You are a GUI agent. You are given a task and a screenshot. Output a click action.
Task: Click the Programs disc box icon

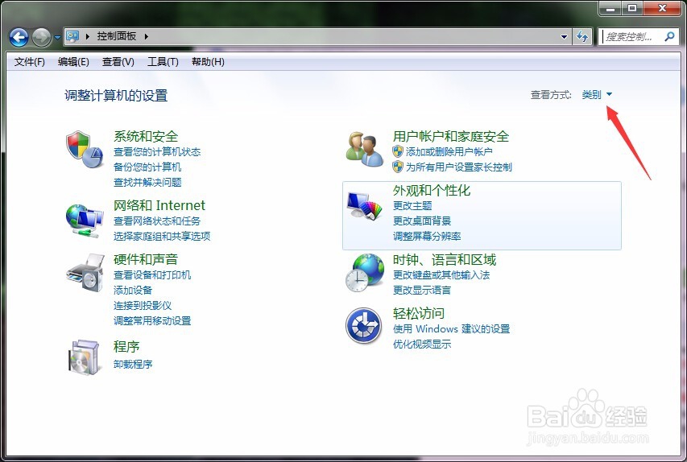tap(85, 357)
